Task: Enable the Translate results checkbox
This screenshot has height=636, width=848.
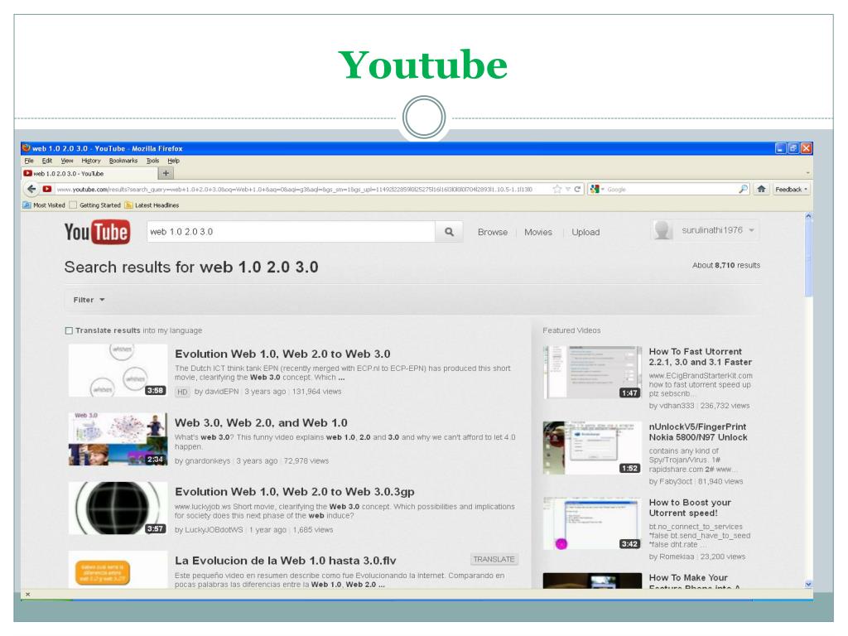Action: coord(69,330)
